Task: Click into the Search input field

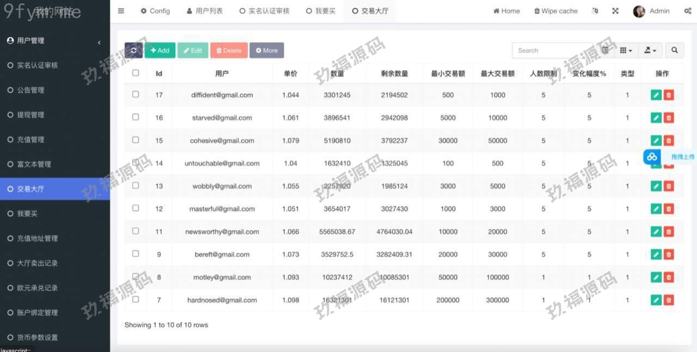Action: (552, 51)
